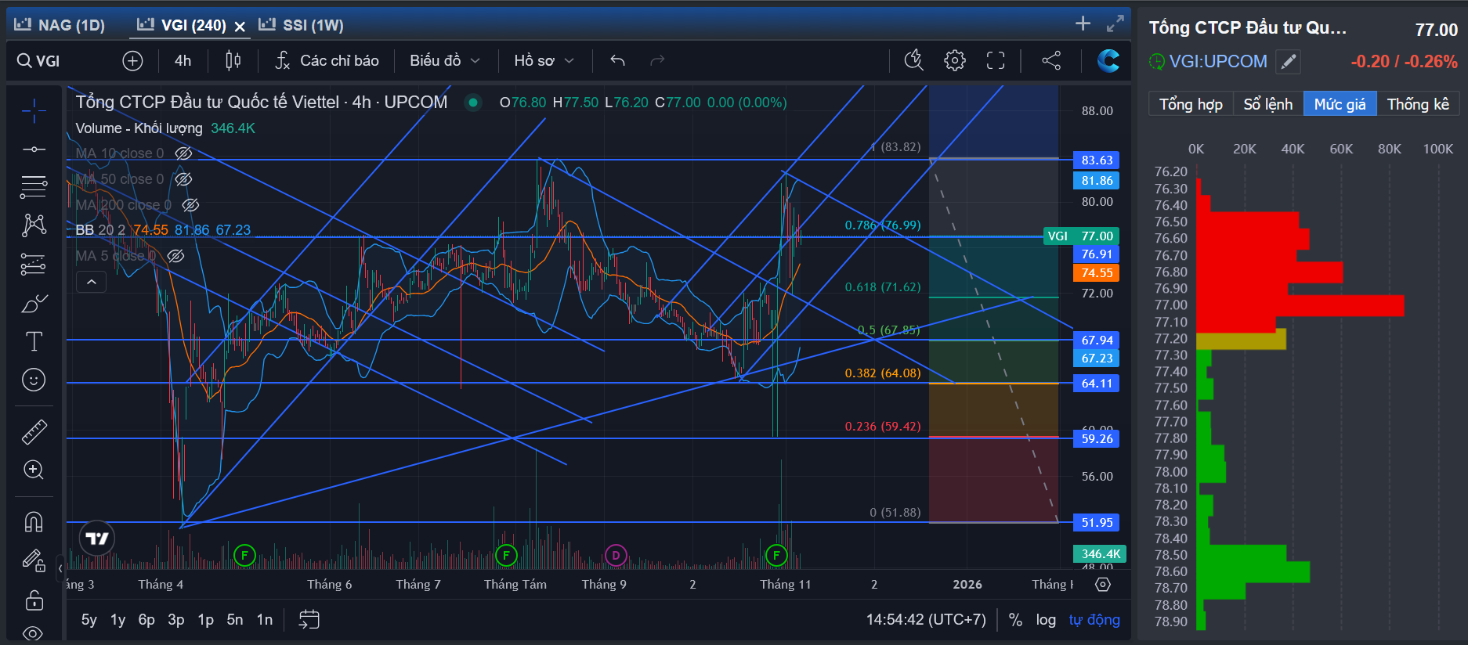Set chart range to 5y
The width and height of the screenshot is (1468, 645).
89,619
